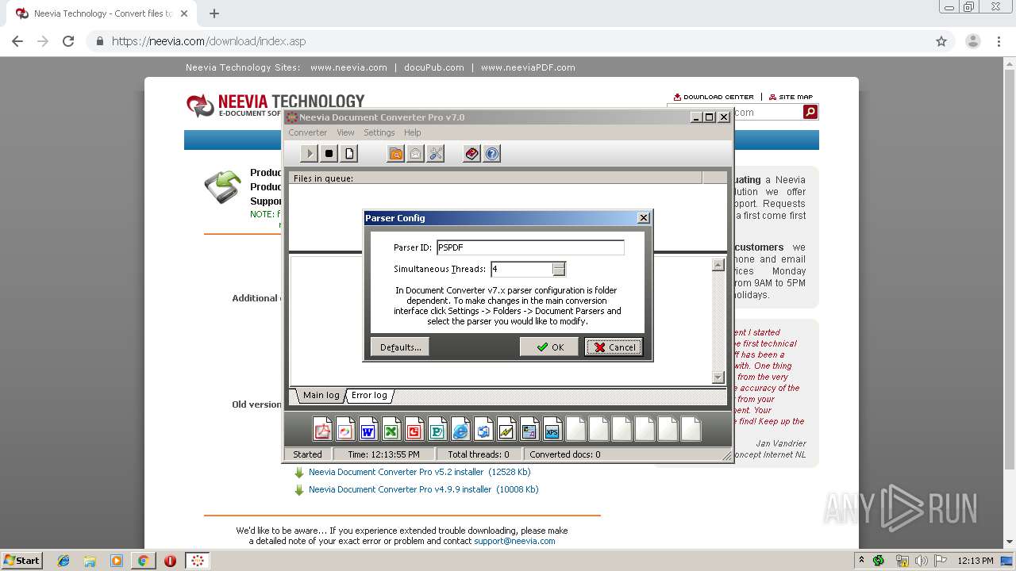
Task: Open the red help book icon
Action: (x=472, y=154)
